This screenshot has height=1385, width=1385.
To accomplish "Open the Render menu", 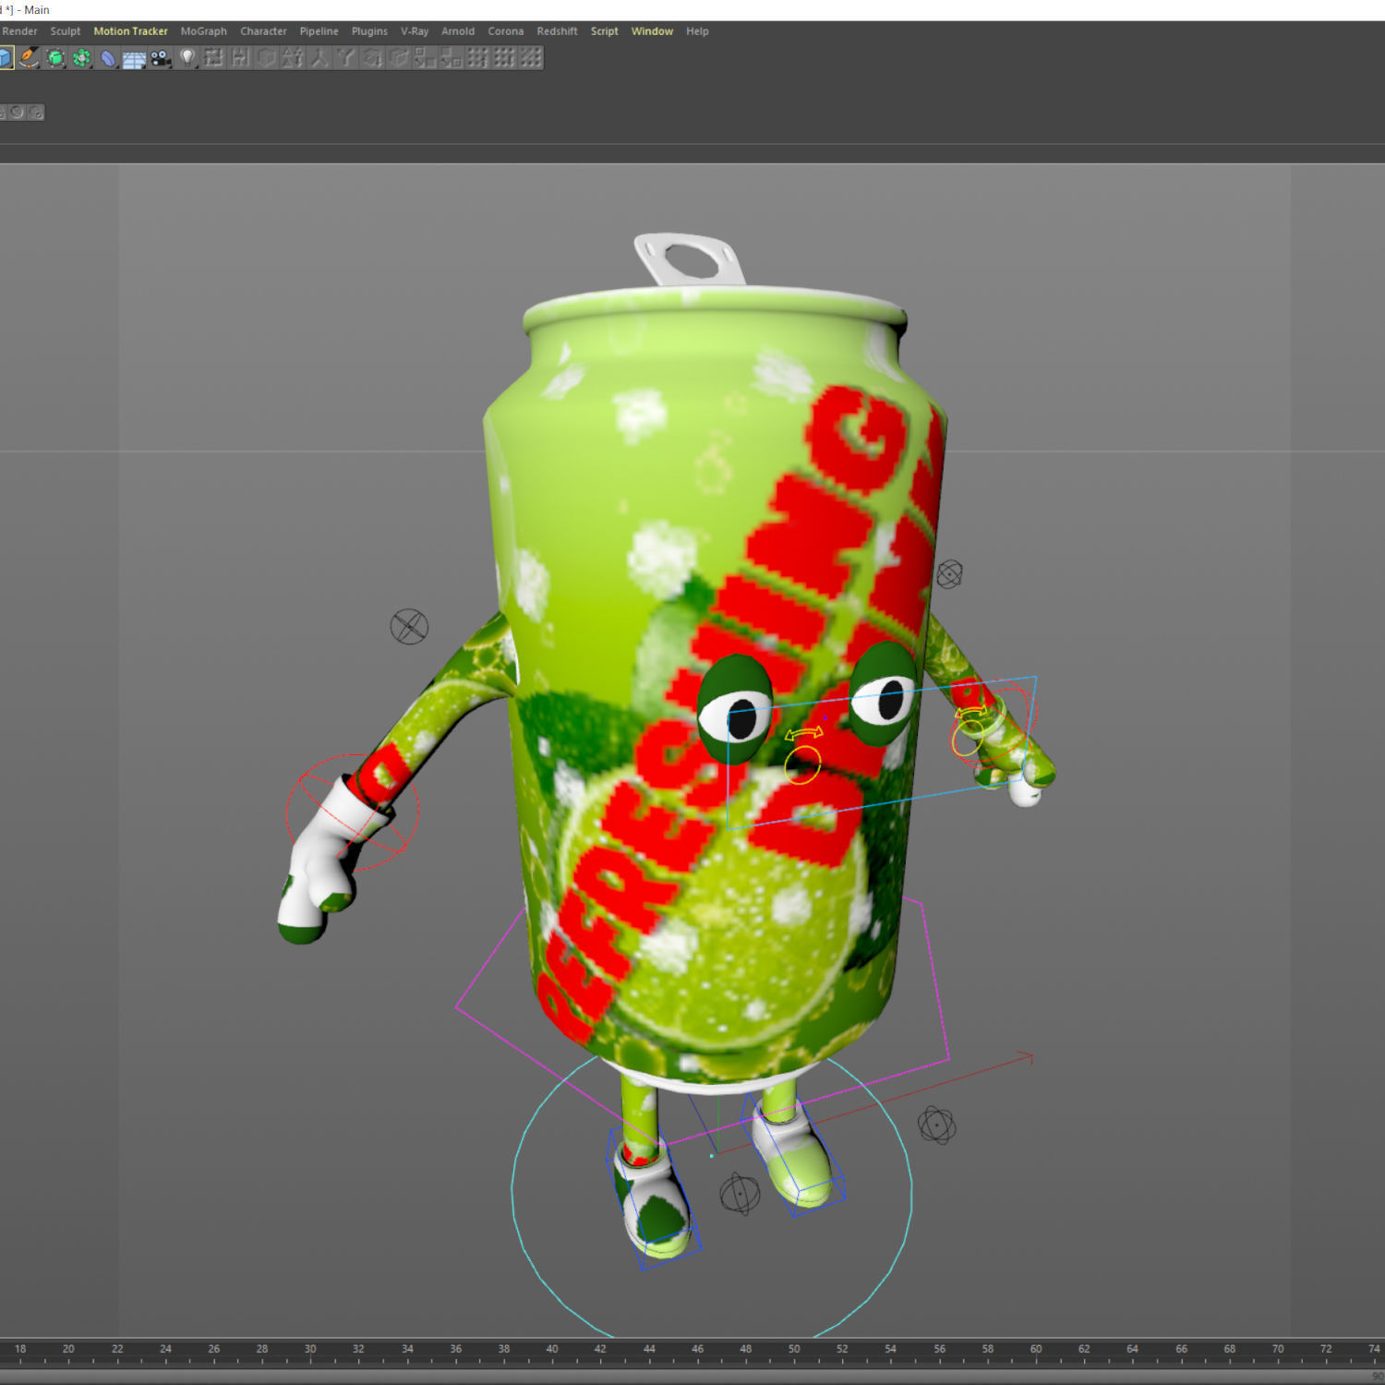I will [x=19, y=31].
